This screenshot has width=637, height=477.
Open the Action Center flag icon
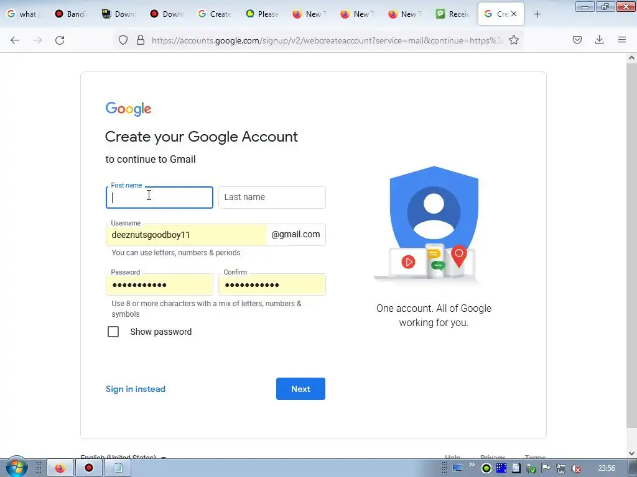coord(546,468)
